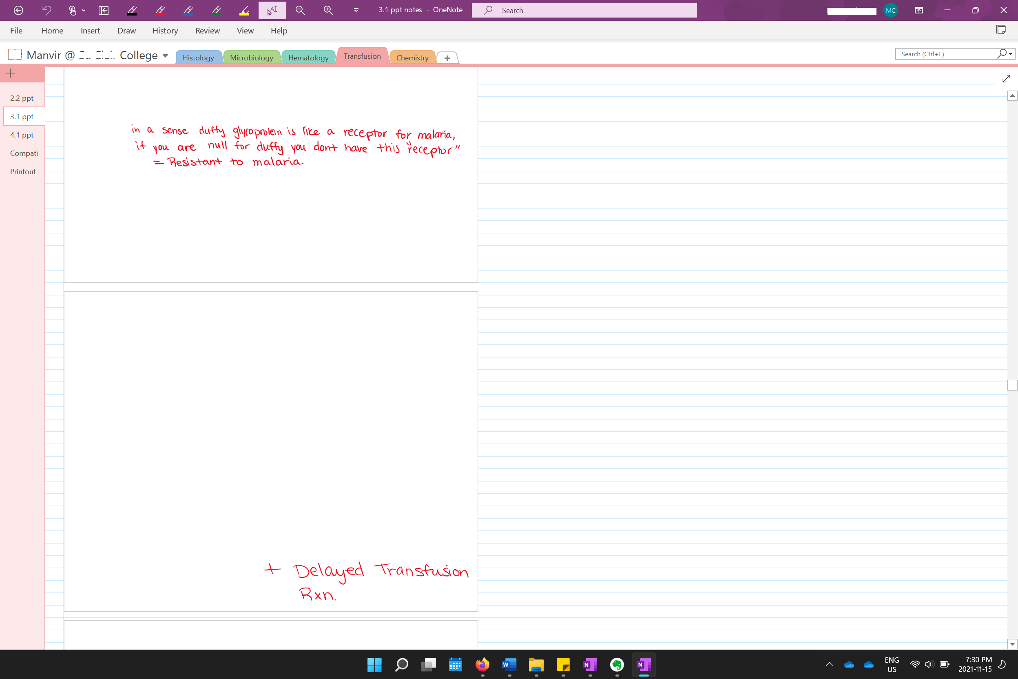Open search scope dropdown arrow
Screen dimensions: 1018x679
[1011, 54]
